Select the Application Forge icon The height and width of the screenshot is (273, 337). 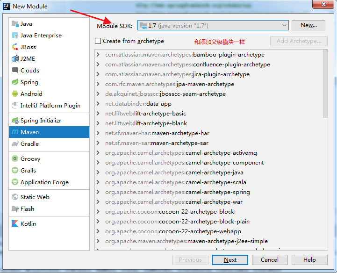tap(15, 182)
